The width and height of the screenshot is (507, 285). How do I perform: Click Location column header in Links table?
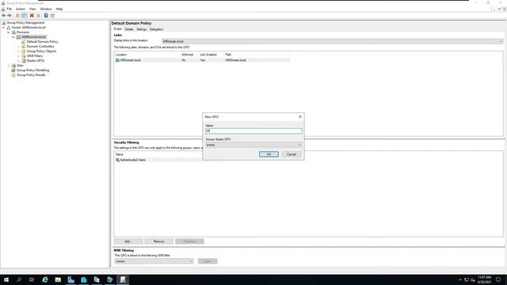[x=147, y=55]
